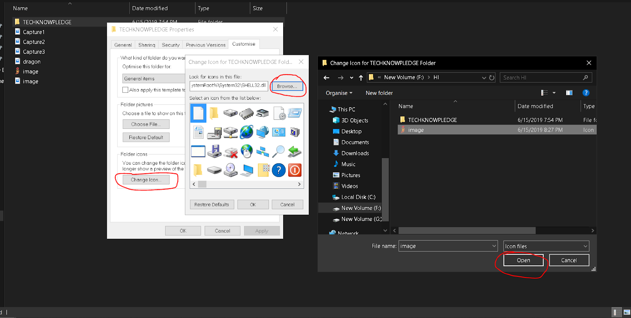Open help with the blue question mark in file dialog
Viewport: 631px width, 318px height.
pos(586,93)
